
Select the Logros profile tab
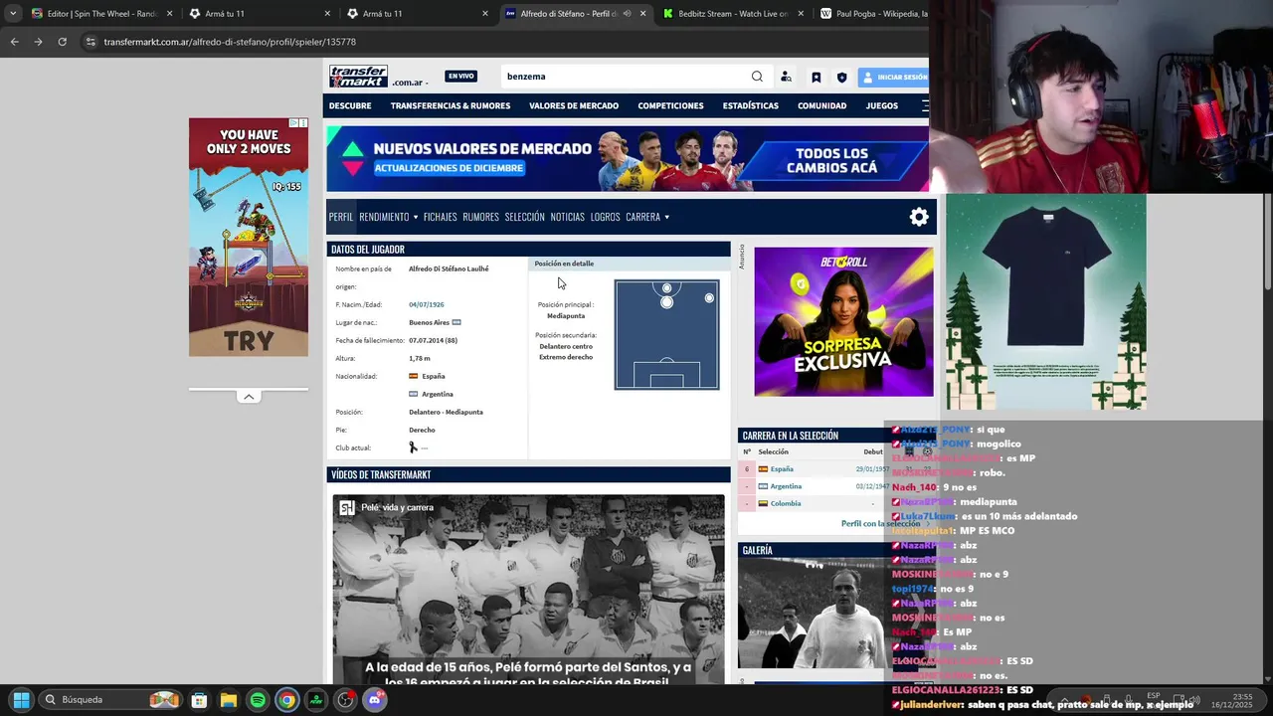[605, 217]
